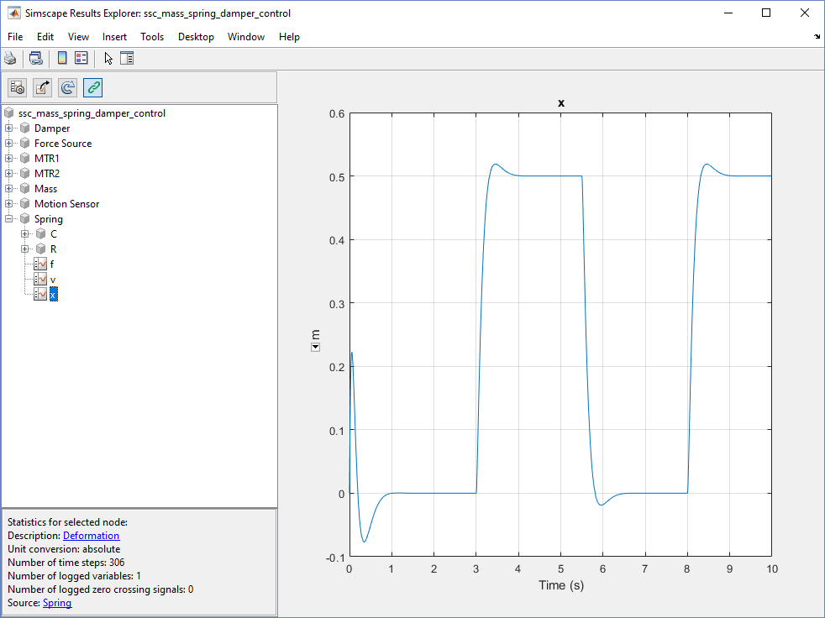The height and width of the screenshot is (618, 825).
Task: Open the unit dropdown beside m axis label
Action: (x=315, y=347)
